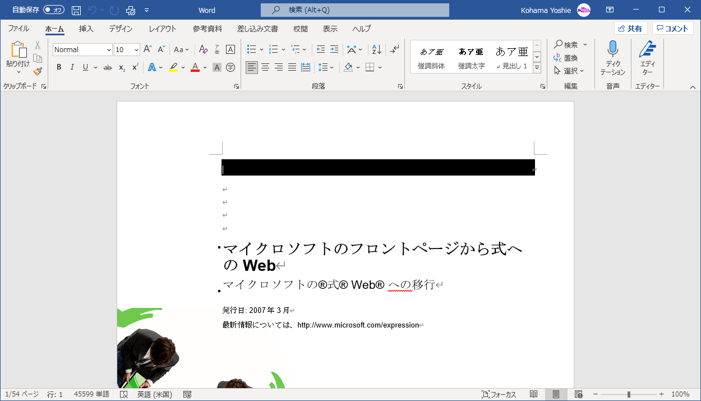This screenshot has height=401, width=701.
Task: Open the borders dropdown arrow
Action: click(380, 67)
